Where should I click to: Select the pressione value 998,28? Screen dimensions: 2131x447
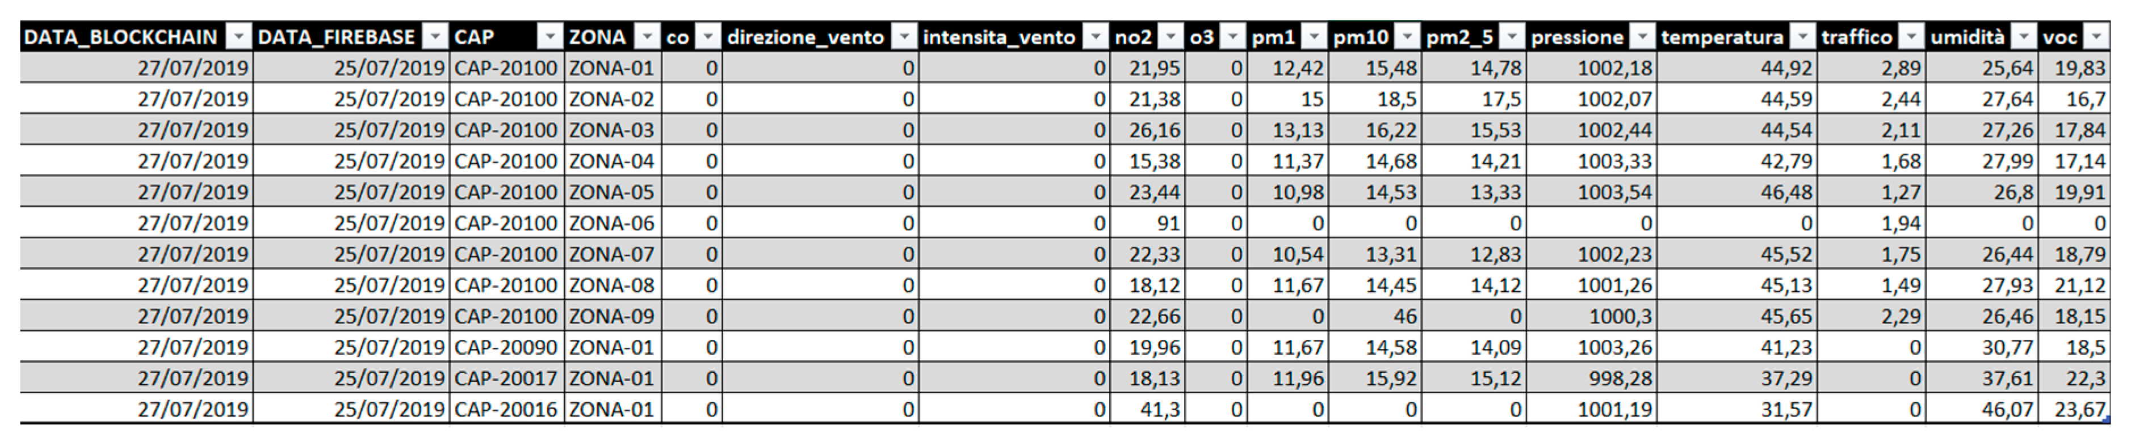pyautogui.click(x=1592, y=378)
